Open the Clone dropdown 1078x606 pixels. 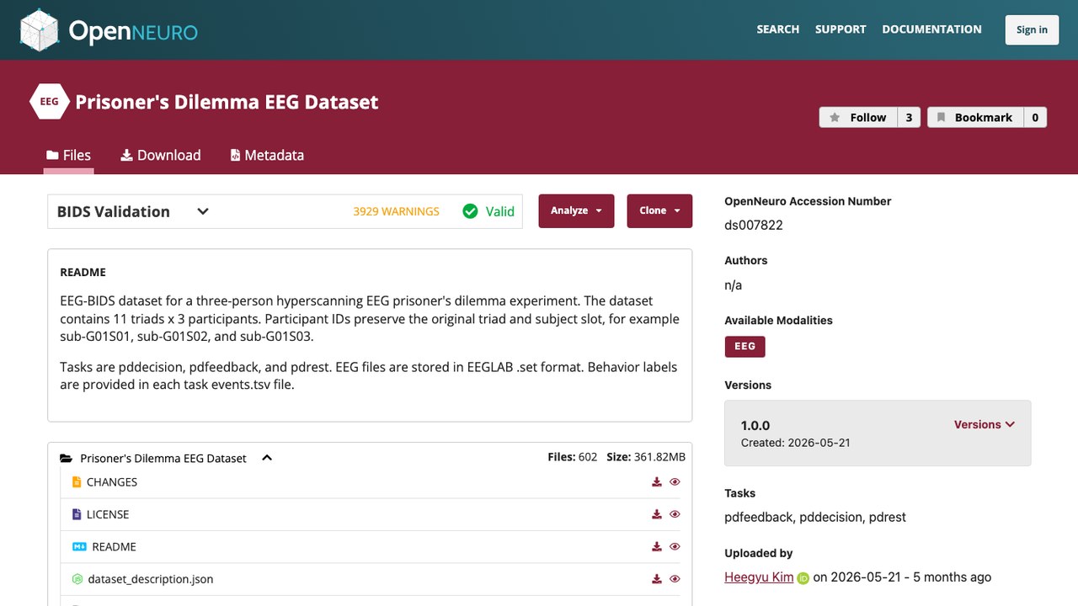click(659, 211)
